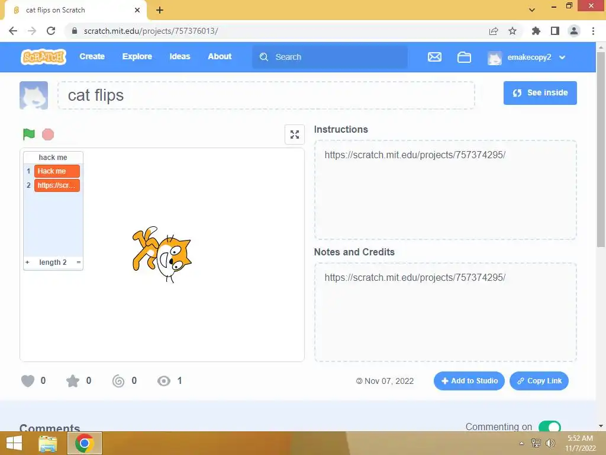The height and width of the screenshot is (455, 606).
Task: Click the remix spiral icon
Action: click(118, 381)
